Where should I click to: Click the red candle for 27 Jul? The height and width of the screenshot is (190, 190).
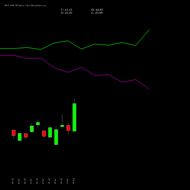coord(44,134)
